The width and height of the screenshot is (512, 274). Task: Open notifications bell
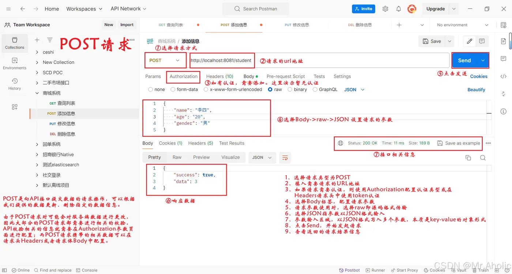click(x=399, y=9)
